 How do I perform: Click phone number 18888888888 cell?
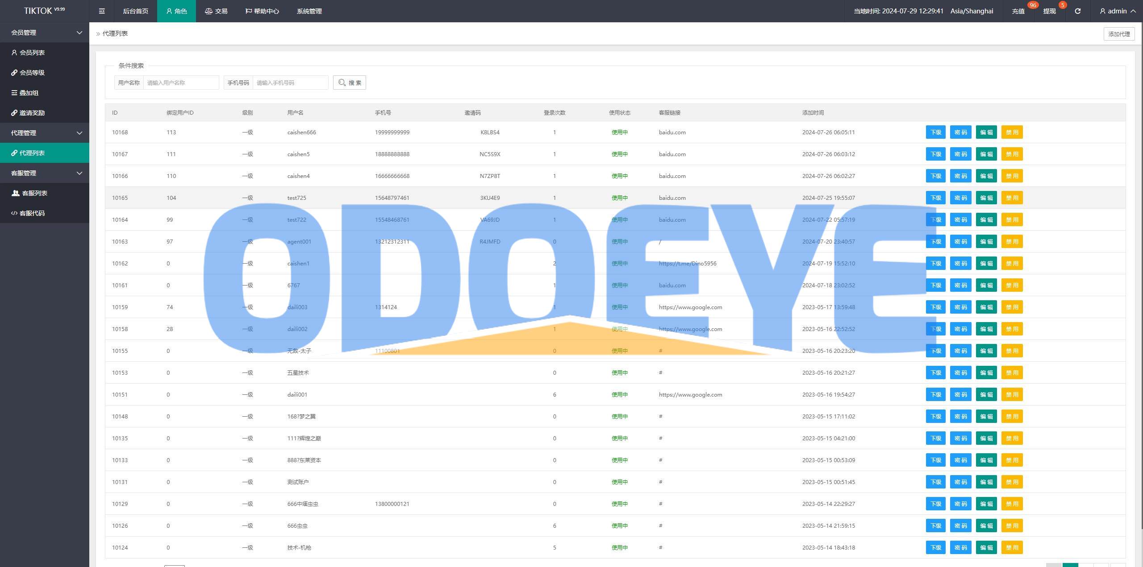pyautogui.click(x=392, y=154)
